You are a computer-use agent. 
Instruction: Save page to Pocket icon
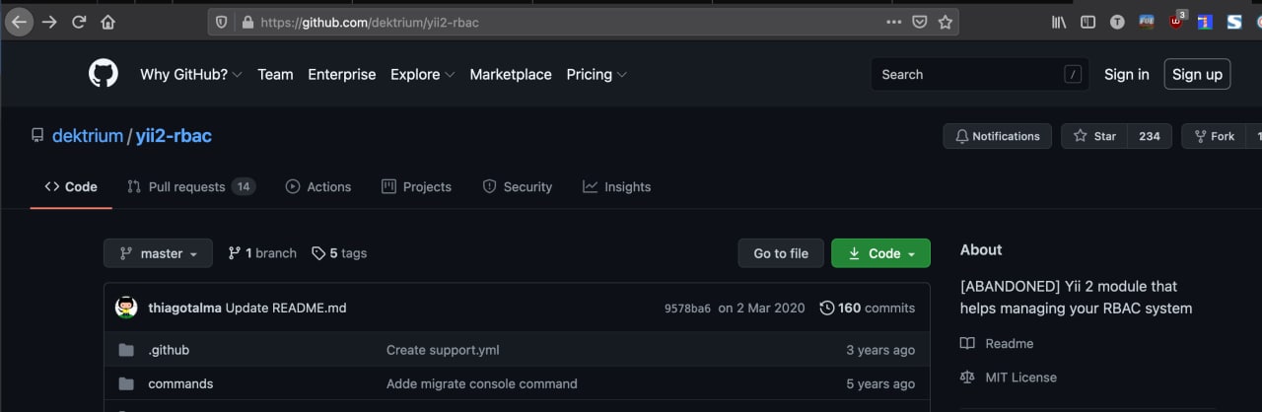coord(920,22)
